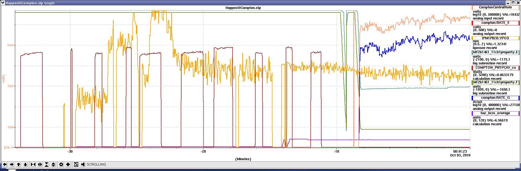Open window menu icon in title bar
521x171 pixels.
click(3, 3)
